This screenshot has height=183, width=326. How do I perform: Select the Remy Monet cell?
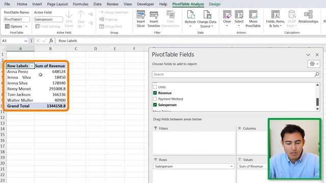20,89
